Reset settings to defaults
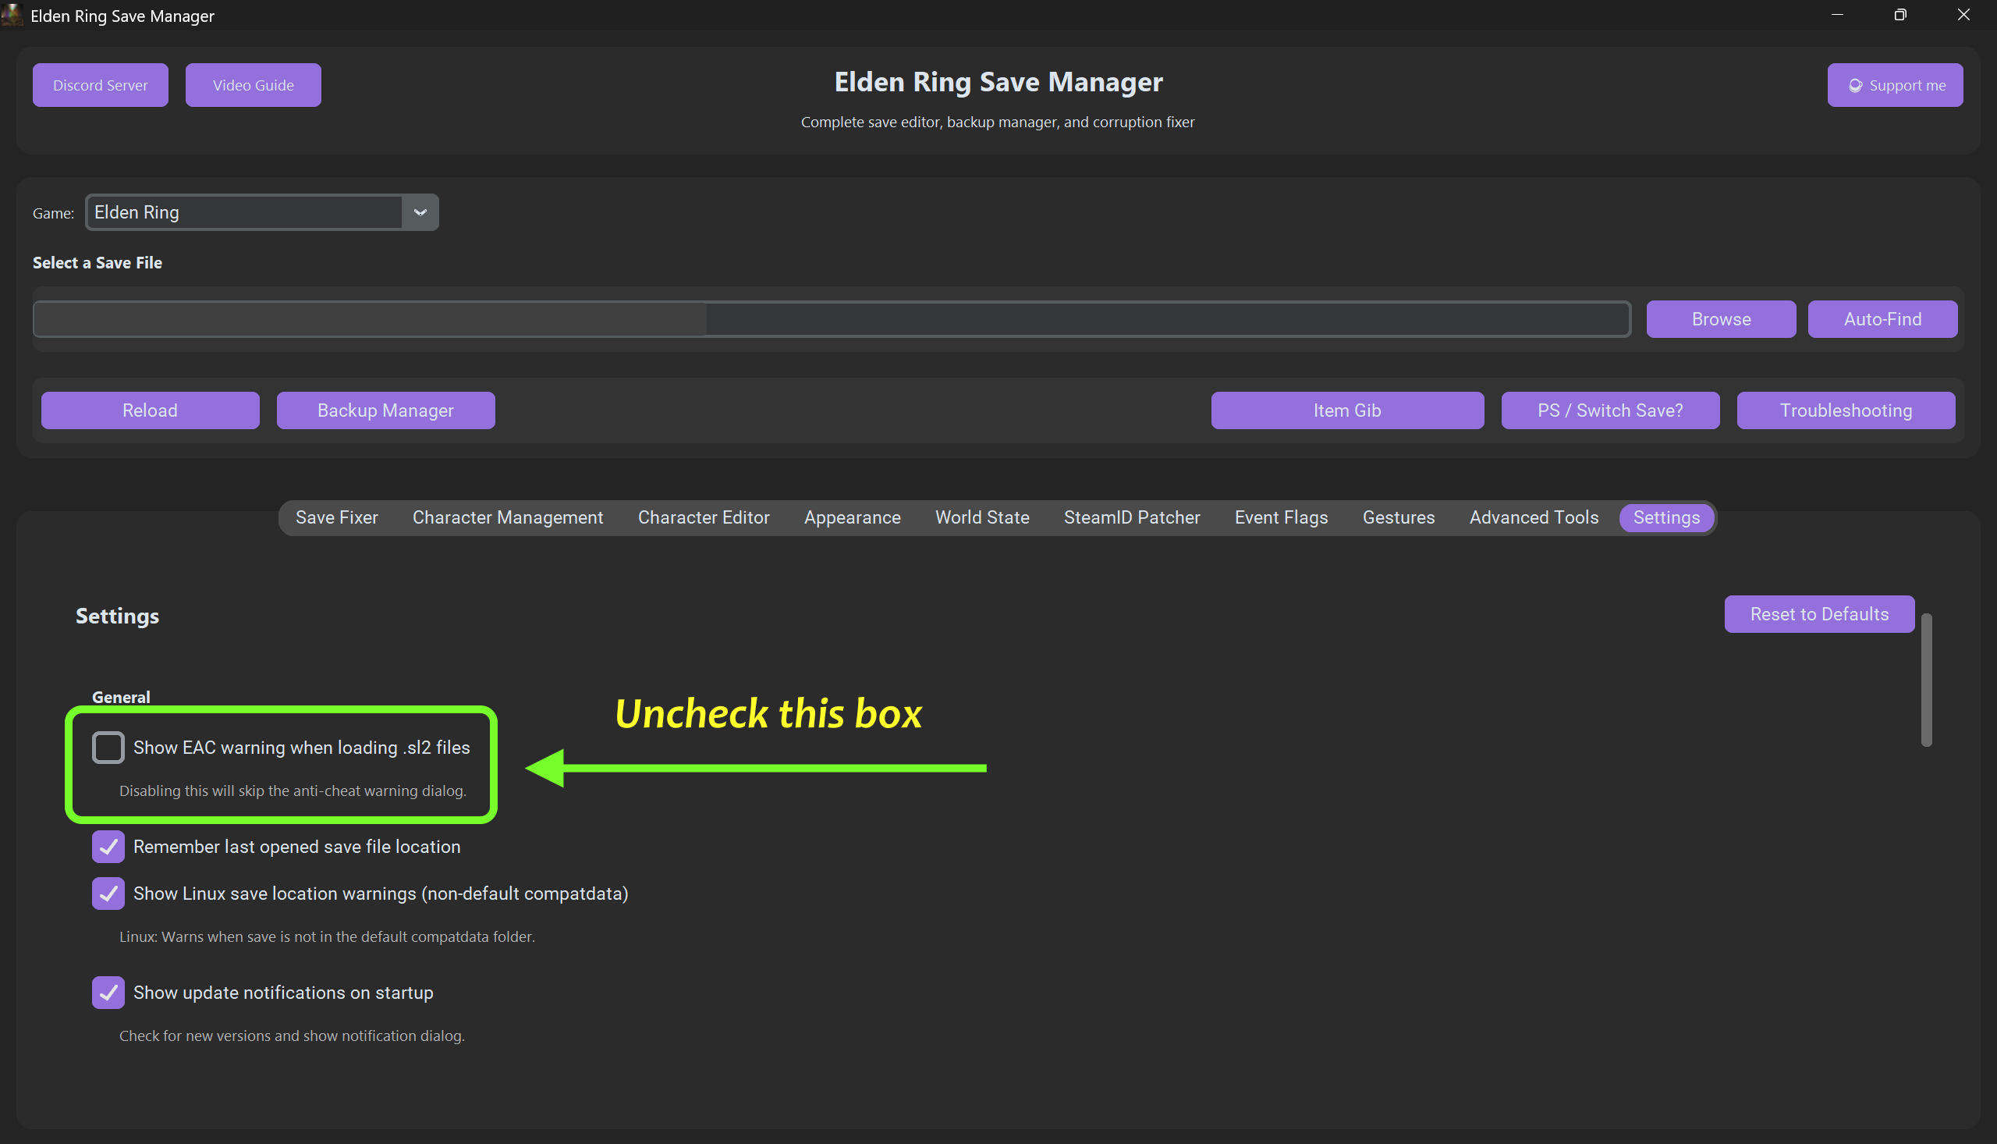 click(1818, 613)
